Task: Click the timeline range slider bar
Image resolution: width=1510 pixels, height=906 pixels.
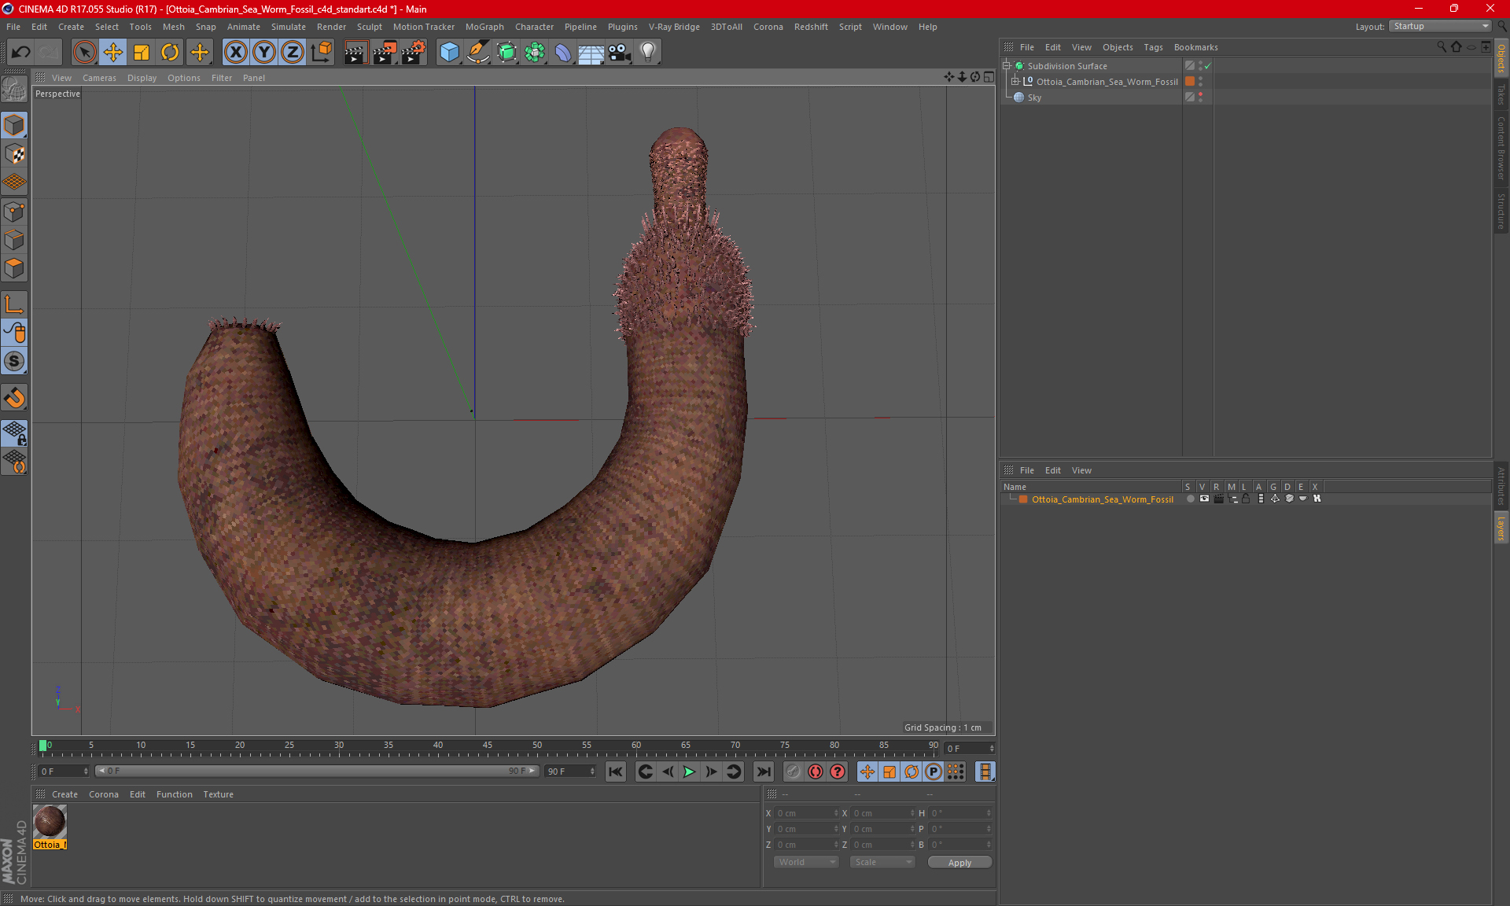Action: [317, 771]
